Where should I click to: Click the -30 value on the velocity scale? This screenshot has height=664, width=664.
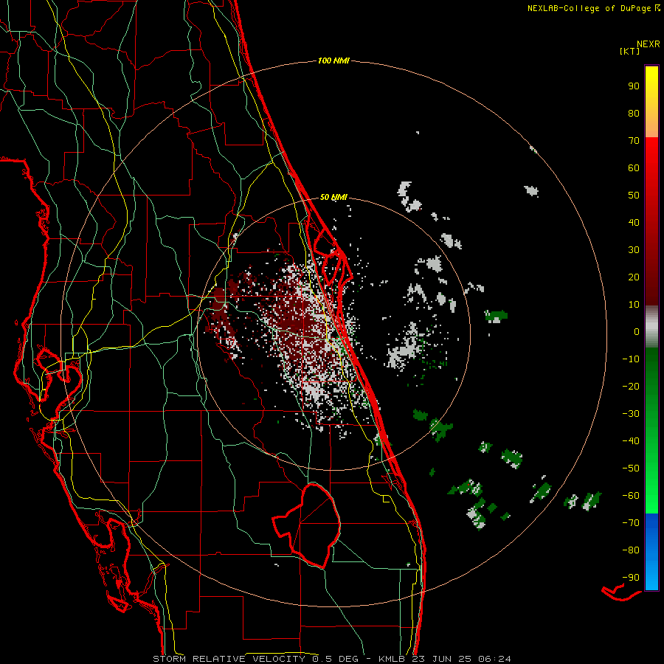(x=631, y=414)
